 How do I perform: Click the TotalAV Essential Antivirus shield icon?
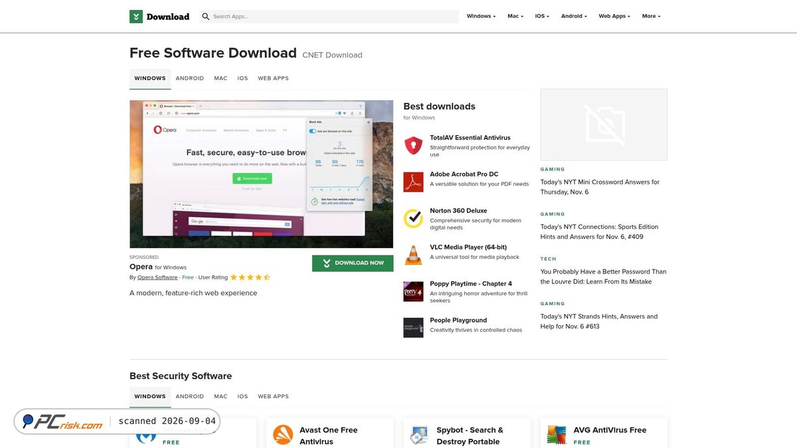pos(413,145)
